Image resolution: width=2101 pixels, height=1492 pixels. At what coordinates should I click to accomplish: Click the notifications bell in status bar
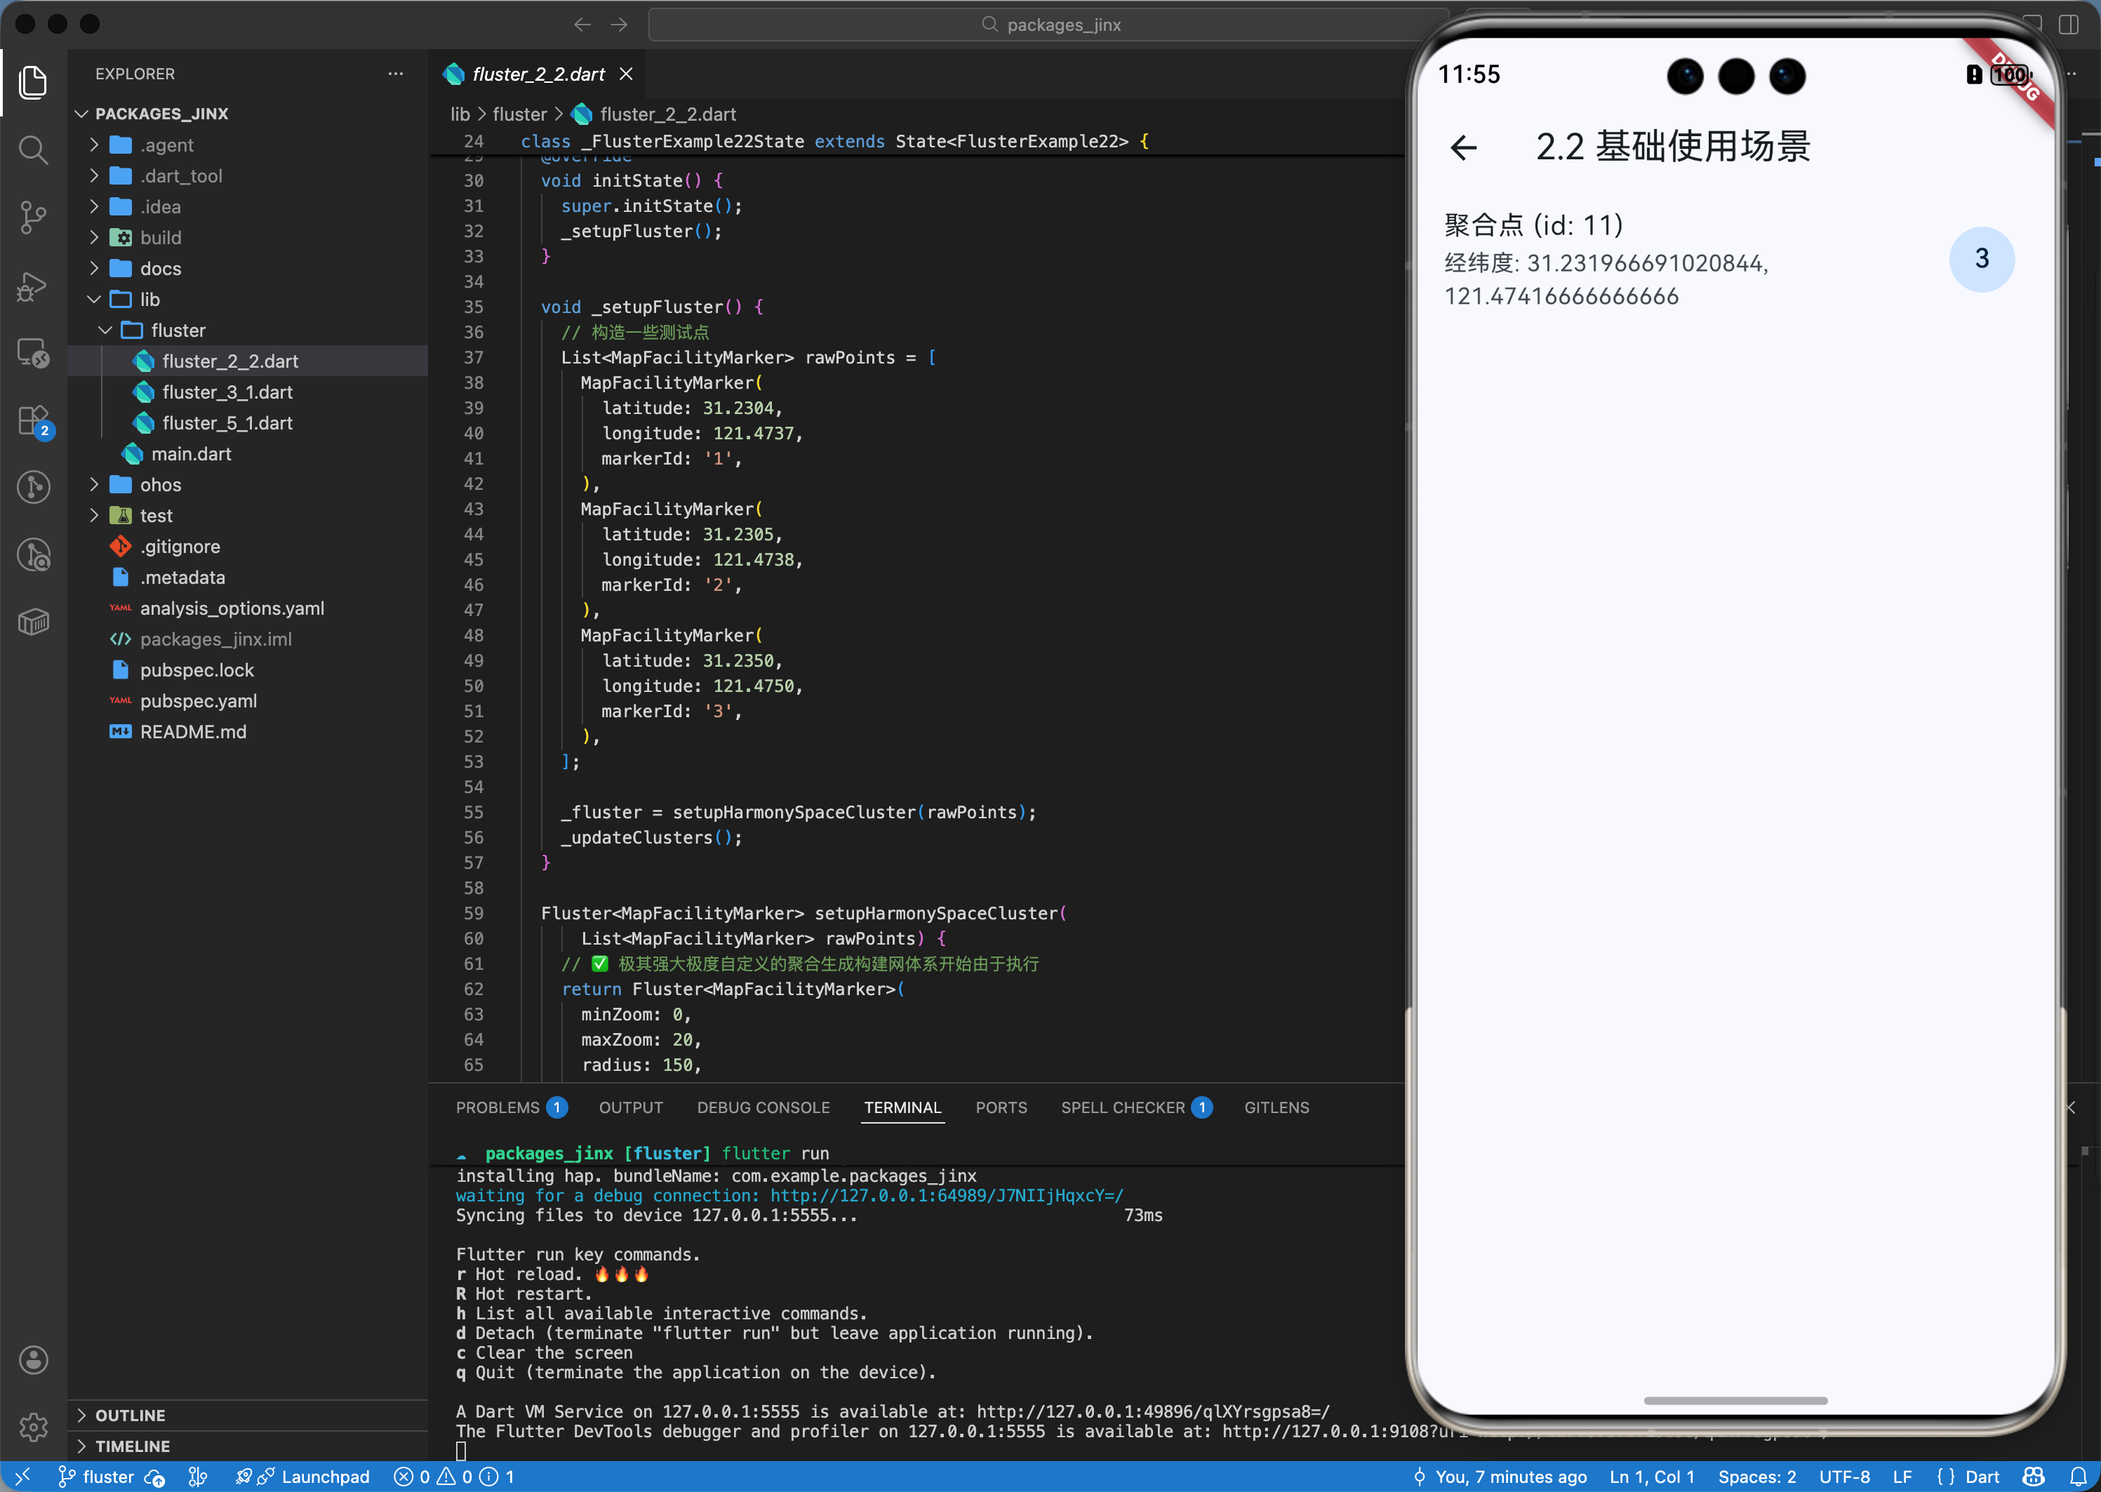(2077, 1477)
